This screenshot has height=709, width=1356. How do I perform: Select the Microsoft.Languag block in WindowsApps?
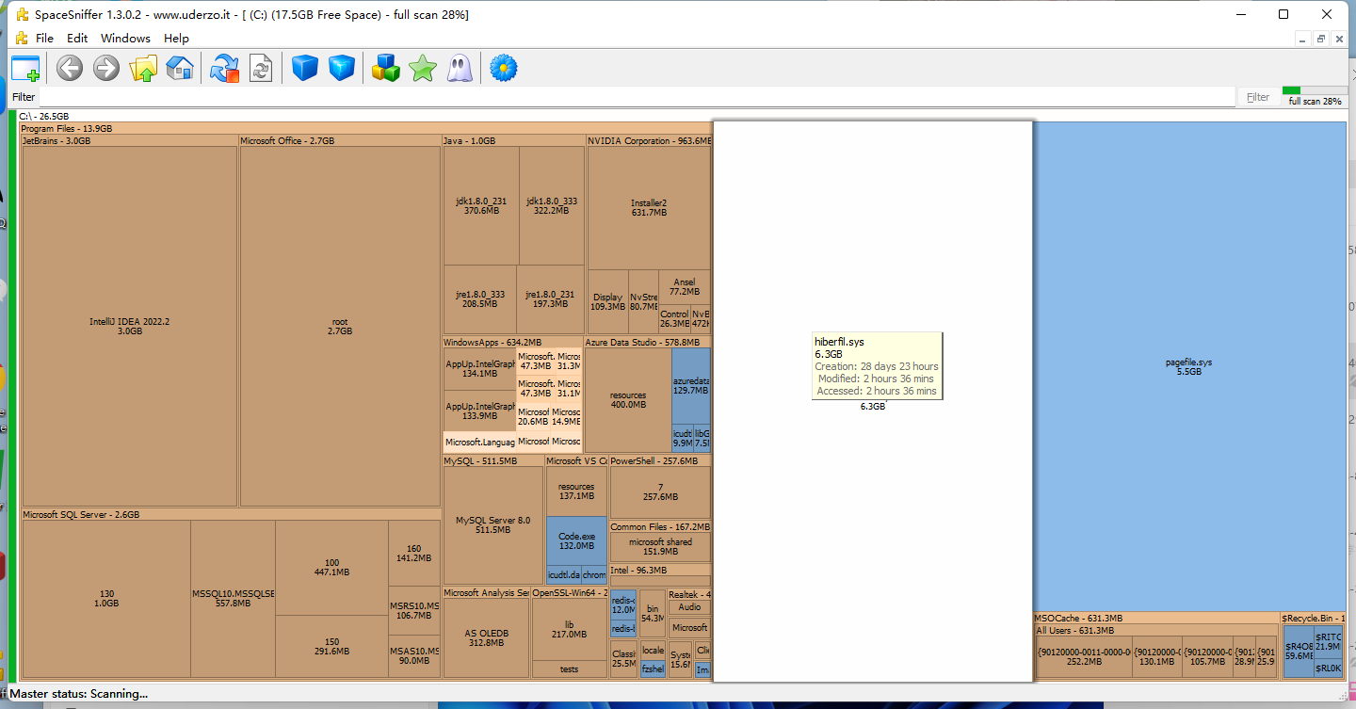[x=479, y=442]
